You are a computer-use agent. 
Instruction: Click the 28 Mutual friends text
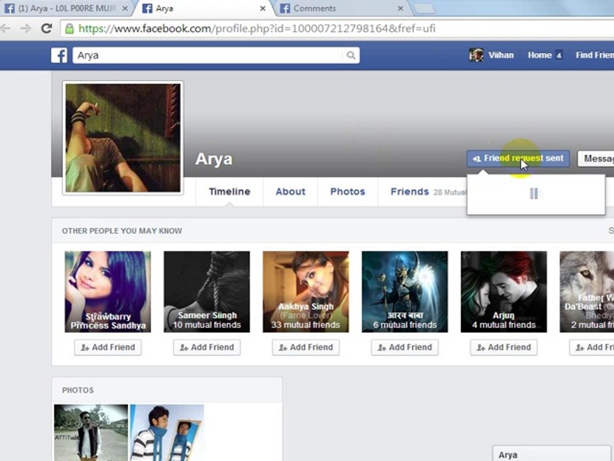tap(450, 193)
